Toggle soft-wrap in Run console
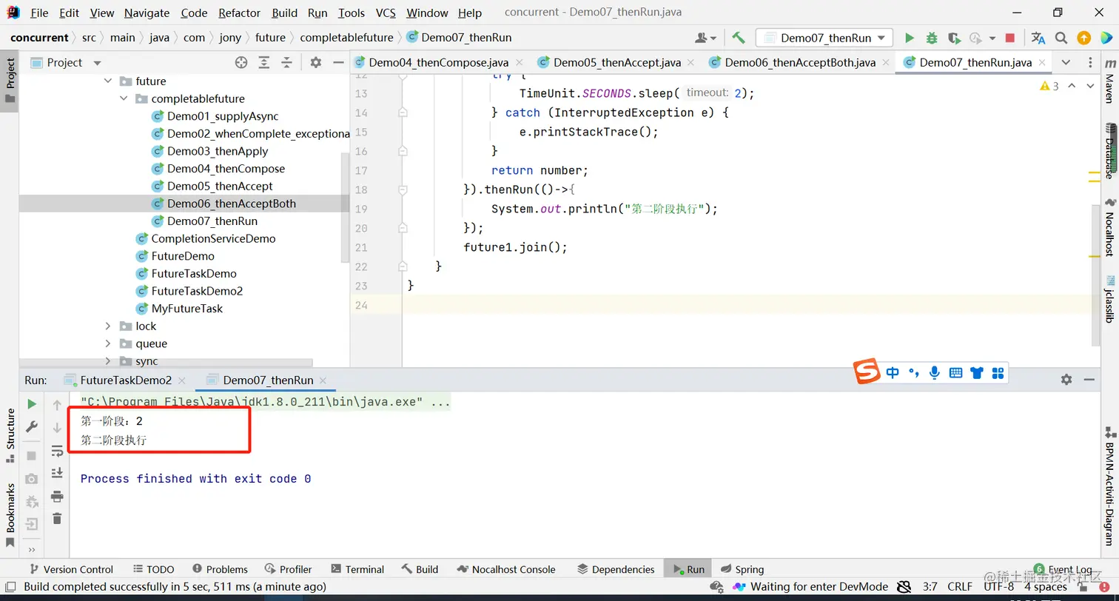The width and height of the screenshot is (1119, 601). [57, 451]
